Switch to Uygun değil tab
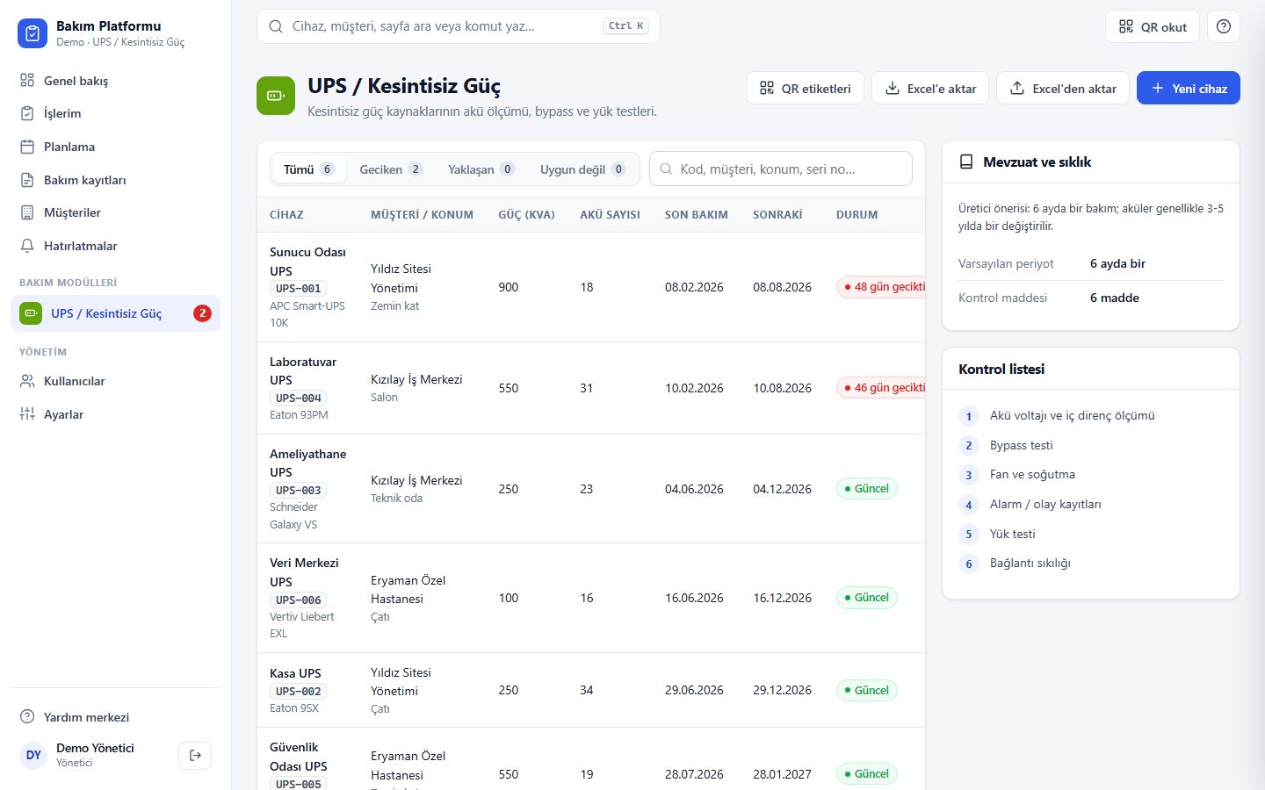Image resolution: width=1265 pixels, height=790 pixels. (x=582, y=169)
